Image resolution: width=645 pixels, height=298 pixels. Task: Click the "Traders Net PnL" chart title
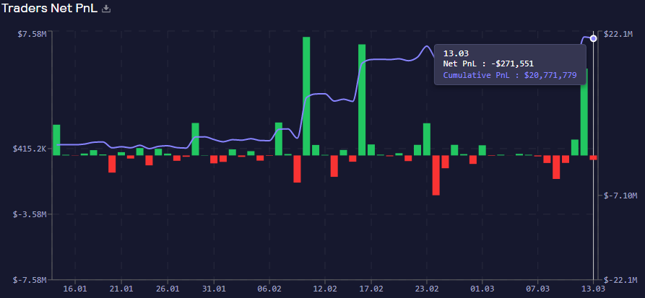pyautogui.click(x=49, y=8)
